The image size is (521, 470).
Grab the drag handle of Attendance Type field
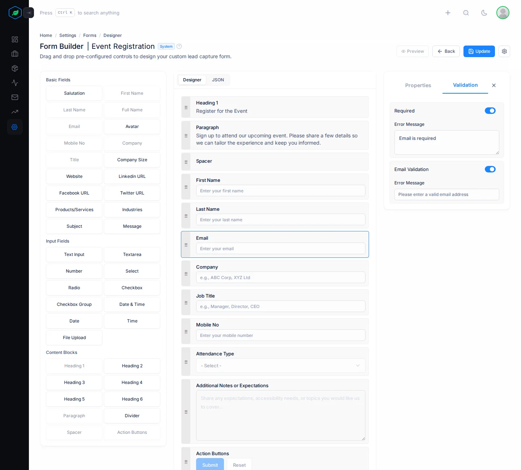click(x=186, y=362)
